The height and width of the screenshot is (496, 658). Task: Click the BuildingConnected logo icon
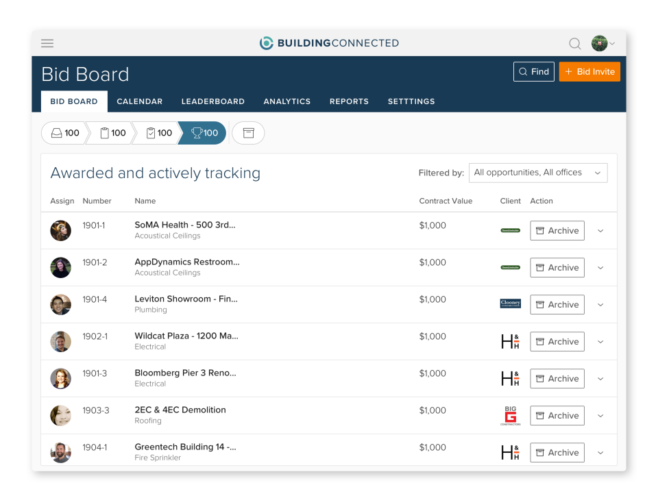pyautogui.click(x=266, y=43)
